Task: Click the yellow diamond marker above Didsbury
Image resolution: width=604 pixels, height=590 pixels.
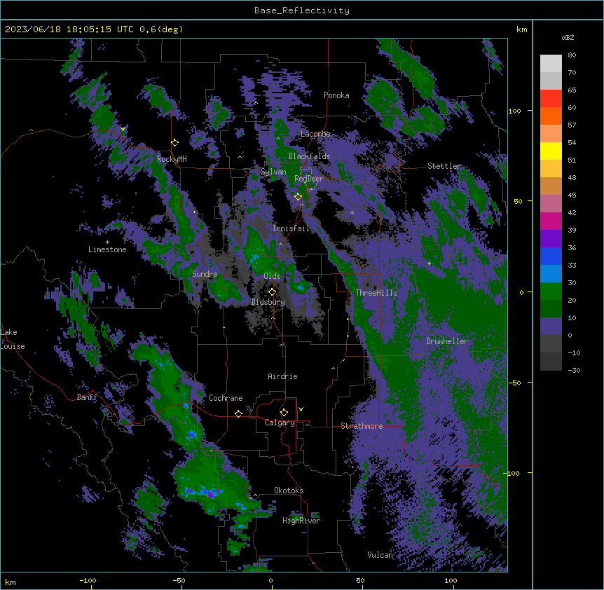Action: click(x=273, y=292)
